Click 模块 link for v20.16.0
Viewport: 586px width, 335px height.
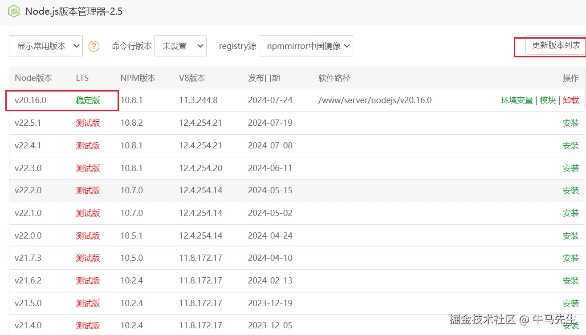pyautogui.click(x=548, y=100)
